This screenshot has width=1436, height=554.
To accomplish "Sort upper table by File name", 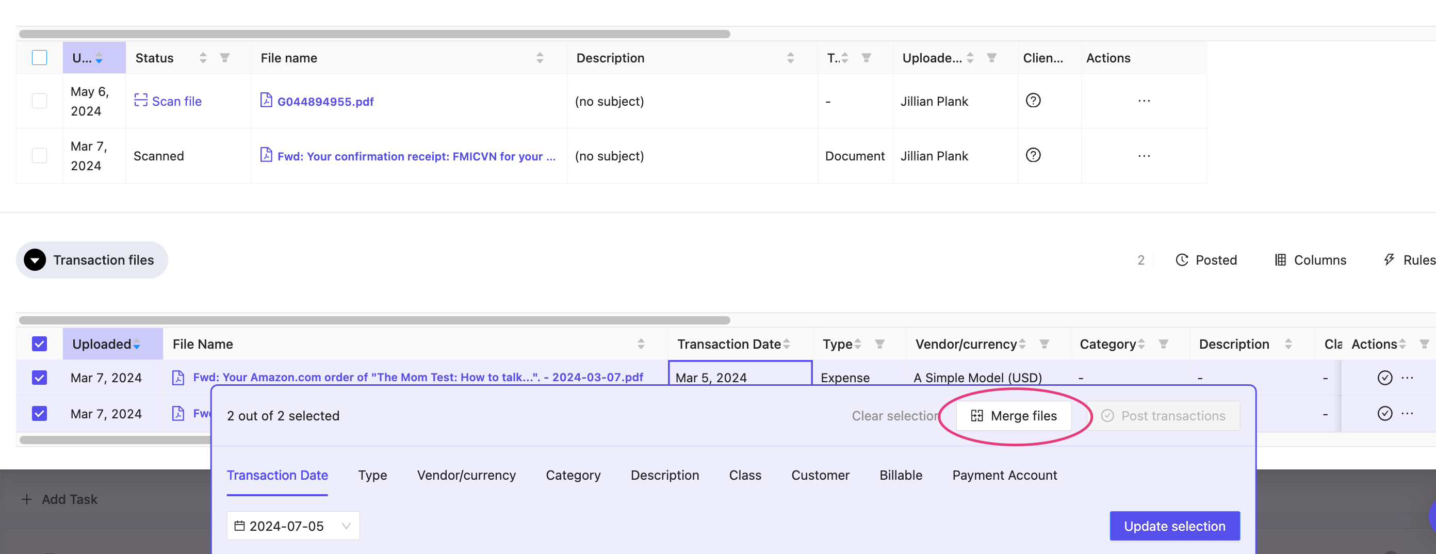I will point(540,57).
